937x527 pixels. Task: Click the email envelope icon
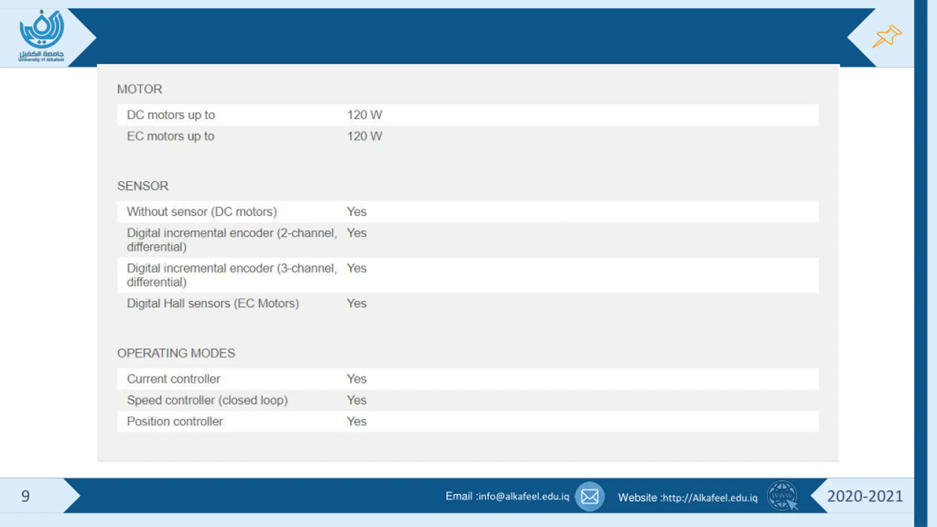tap(590, 497)
